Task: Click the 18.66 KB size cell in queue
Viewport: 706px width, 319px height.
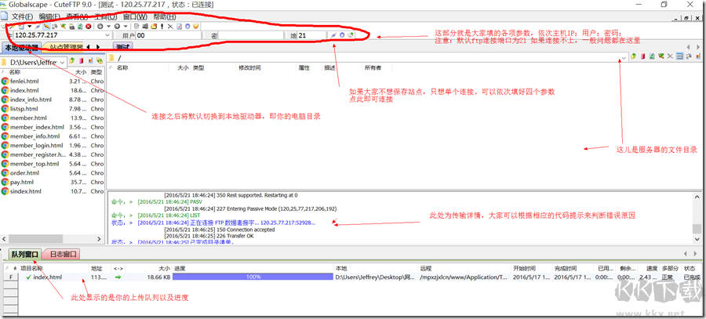Action: click(x=158, y=277)
